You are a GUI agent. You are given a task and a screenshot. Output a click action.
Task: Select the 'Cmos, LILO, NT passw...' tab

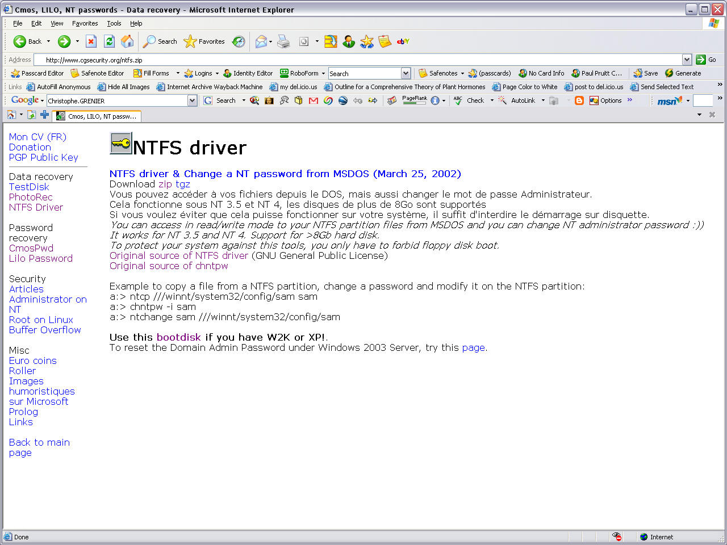(x=97, y=116)
